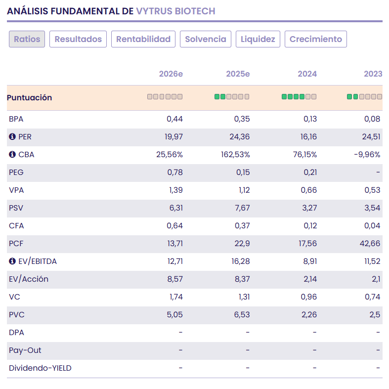This screenshot has height=389, width=389.
Task: Click the 2023 Puntuación score indicator
Action: (365, 97)
